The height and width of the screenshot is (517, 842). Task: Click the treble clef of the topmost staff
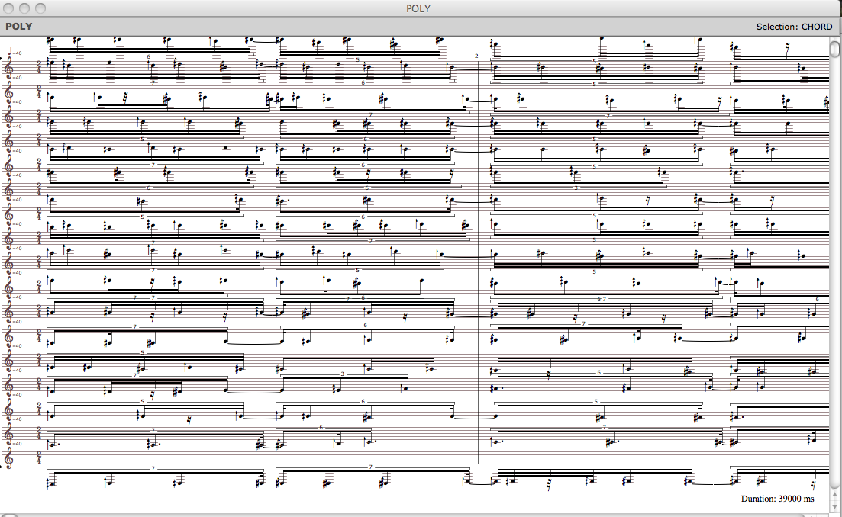(x=10, y=67)
